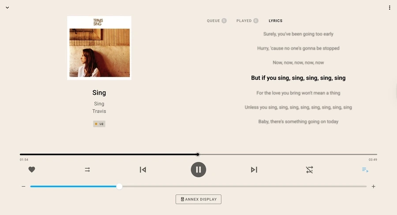Open the Lyrics tab
The image size is (397, 215).
coord(275,21)
